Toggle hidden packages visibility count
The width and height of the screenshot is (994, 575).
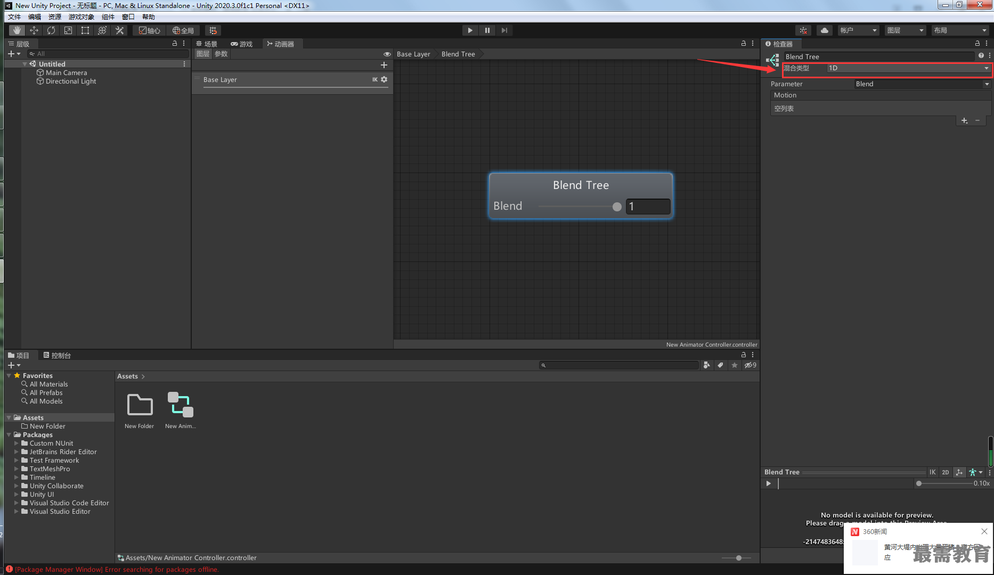coord(751,365)
